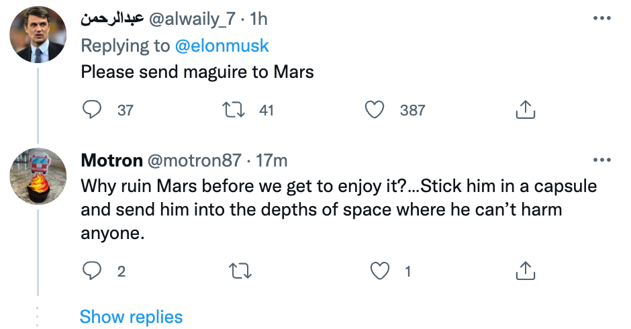This screenshot has width=631, height=329.
Task: Open the Motron display name profile
Action: (x=111, y=161)
